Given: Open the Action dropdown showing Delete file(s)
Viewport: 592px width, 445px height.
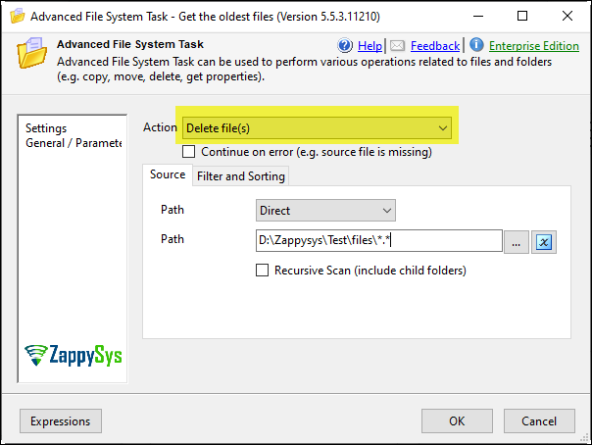Looking at the screenshot, I should click(317, 128).
